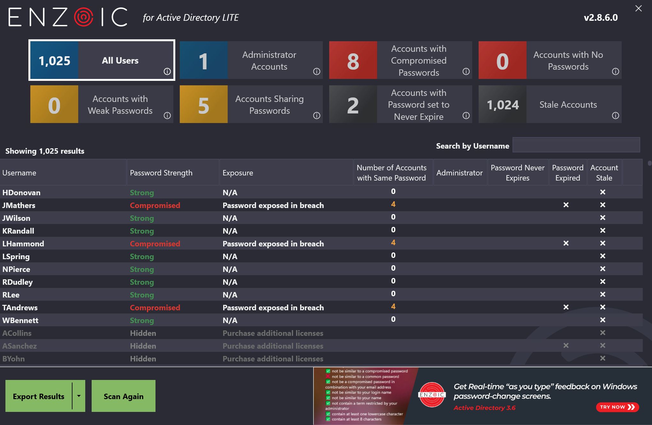The image size is (652, 425).
Task: Click same-password count 4 for TAndrews
Action: pyautogui.click(x=393, y=306)
